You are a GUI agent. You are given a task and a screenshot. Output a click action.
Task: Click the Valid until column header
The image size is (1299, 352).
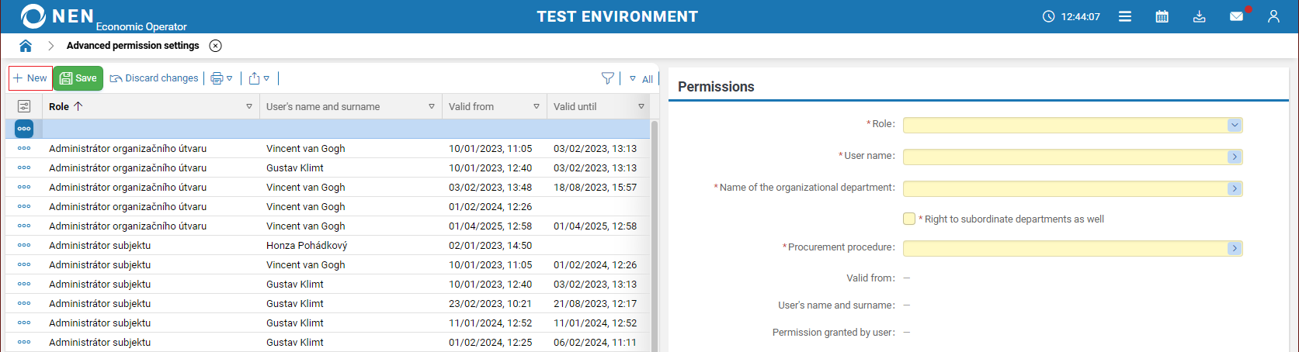click(575, 106)
